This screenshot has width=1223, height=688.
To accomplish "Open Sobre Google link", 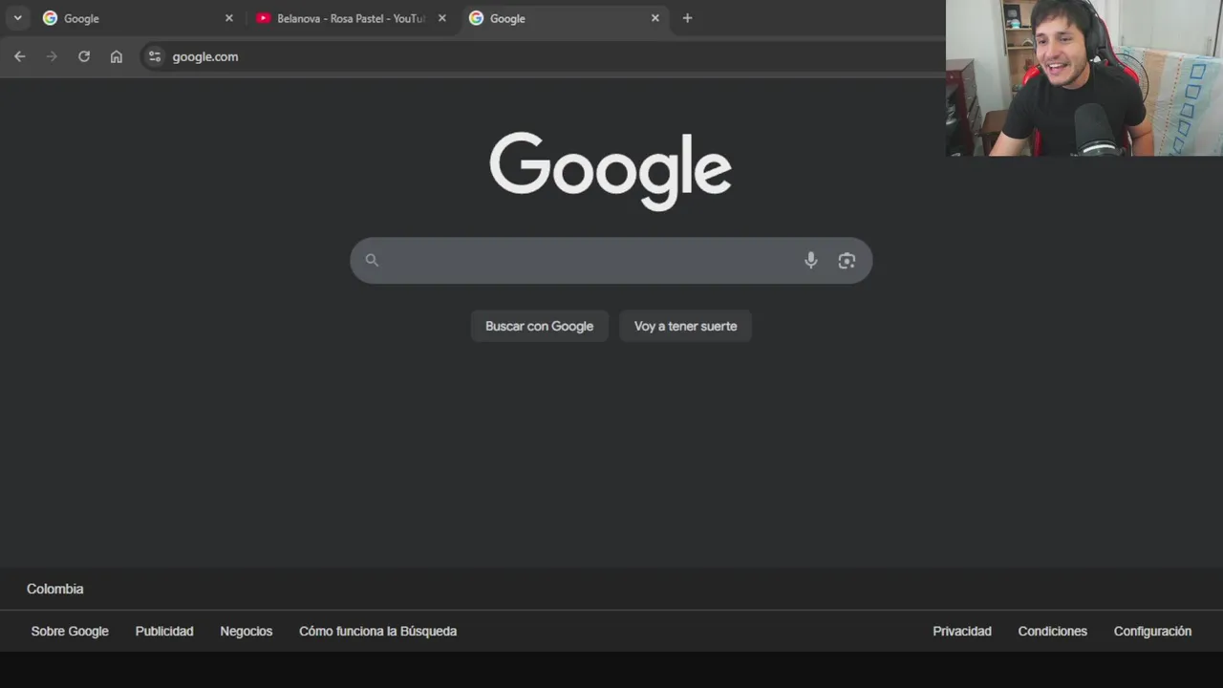I will pos(70,631).
